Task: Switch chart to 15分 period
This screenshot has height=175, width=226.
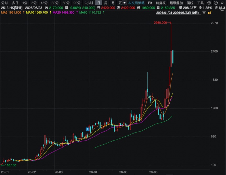Action: coord(44,3)
